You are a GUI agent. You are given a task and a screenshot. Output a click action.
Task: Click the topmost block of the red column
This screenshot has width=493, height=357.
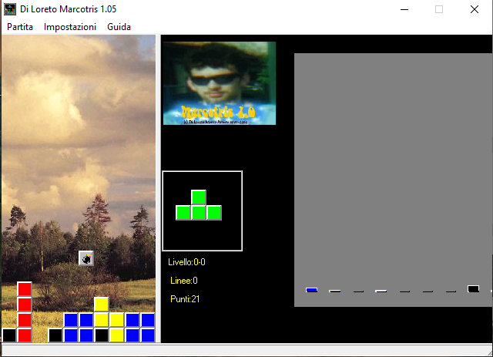click(25, 289)
